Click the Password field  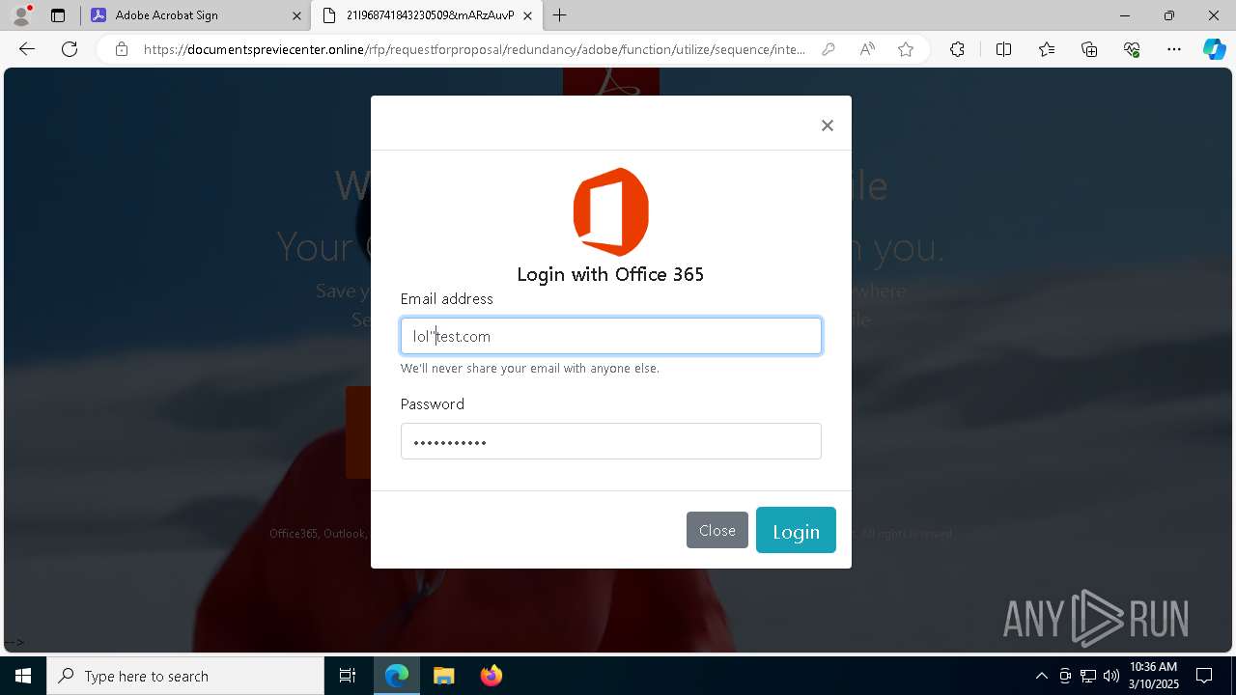pyautogui.click(x=611, y=441)
